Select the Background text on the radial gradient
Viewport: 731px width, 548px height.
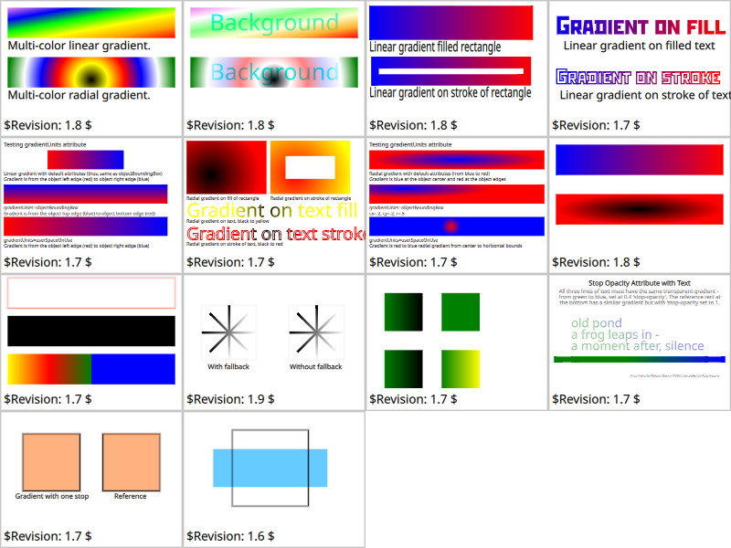273,72
